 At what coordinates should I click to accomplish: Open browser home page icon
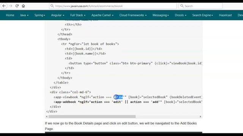click(24, 6)
